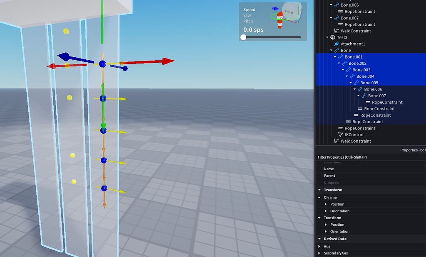Click the Speed slider track's right end
Viewport: 426px width, 257px height.
300,37
